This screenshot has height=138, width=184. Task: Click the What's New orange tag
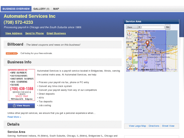12,53
